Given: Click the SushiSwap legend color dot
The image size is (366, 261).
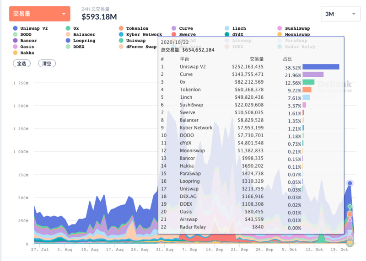Looking at the screenshot, I should [280, 28].
